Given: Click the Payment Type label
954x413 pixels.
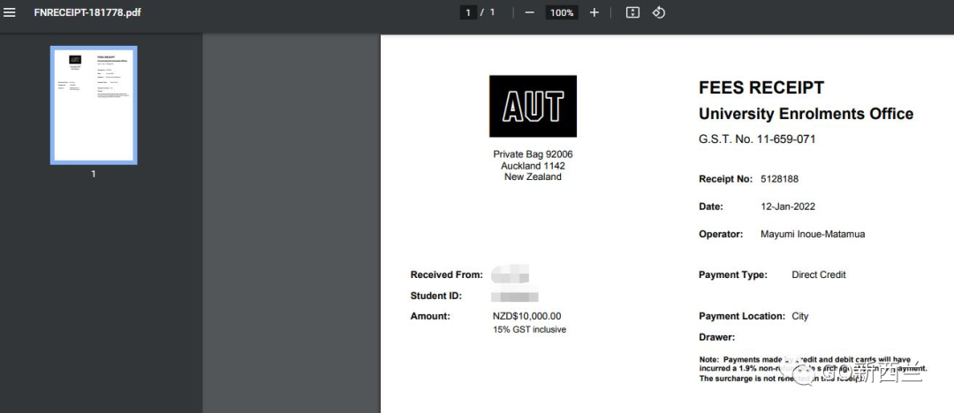Looking at the screenshot, I should [733, 275].
